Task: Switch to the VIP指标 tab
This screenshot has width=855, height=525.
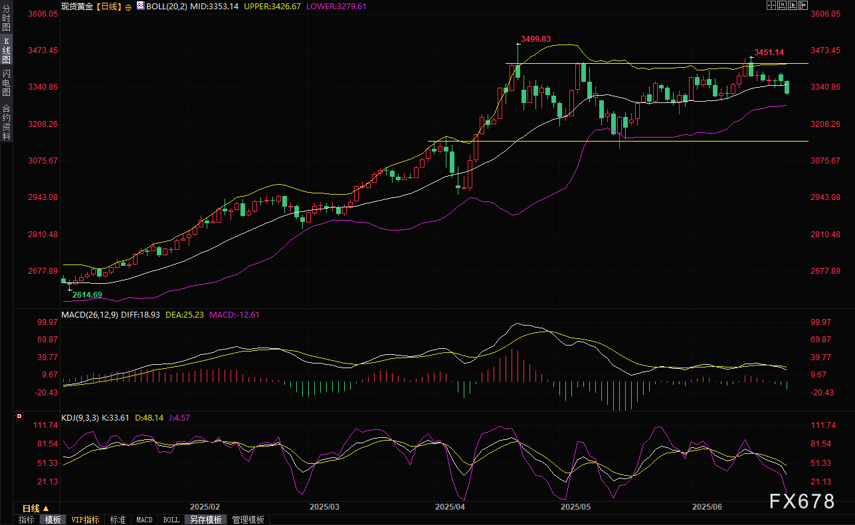Action: (86, 520)
